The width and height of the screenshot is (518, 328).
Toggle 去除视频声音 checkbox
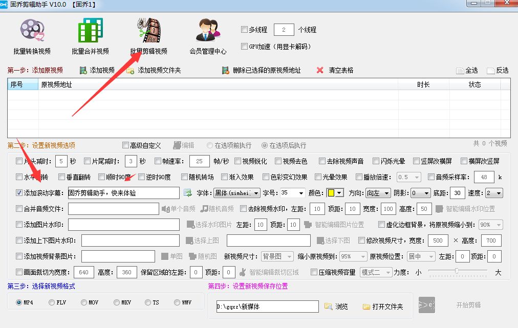322,161
